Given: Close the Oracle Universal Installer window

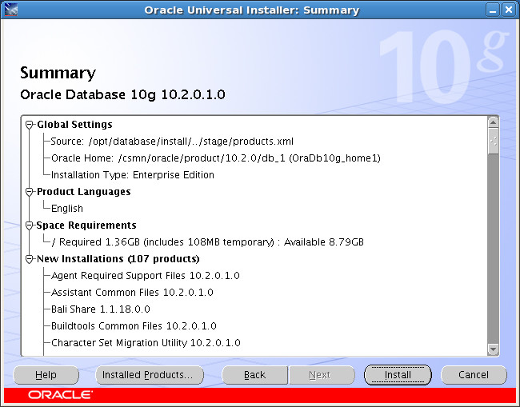Looking at the screenshot, I should (508, 10).
